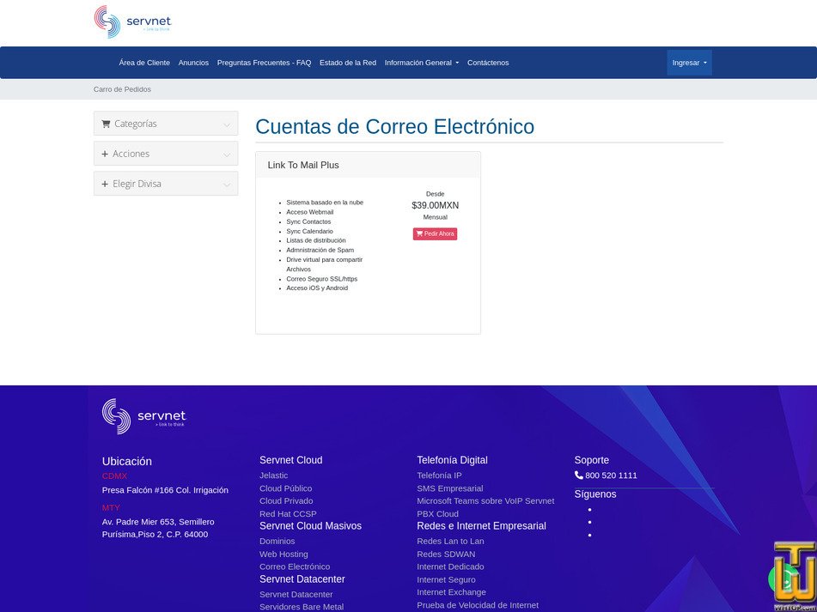Click the phone icon next to 800 520 1111

[x=578, y=476]
